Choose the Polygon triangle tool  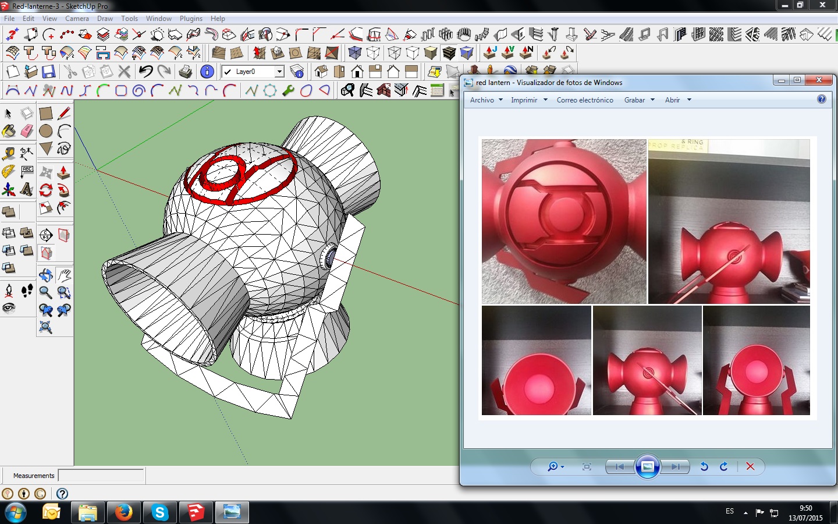(46, 148)
